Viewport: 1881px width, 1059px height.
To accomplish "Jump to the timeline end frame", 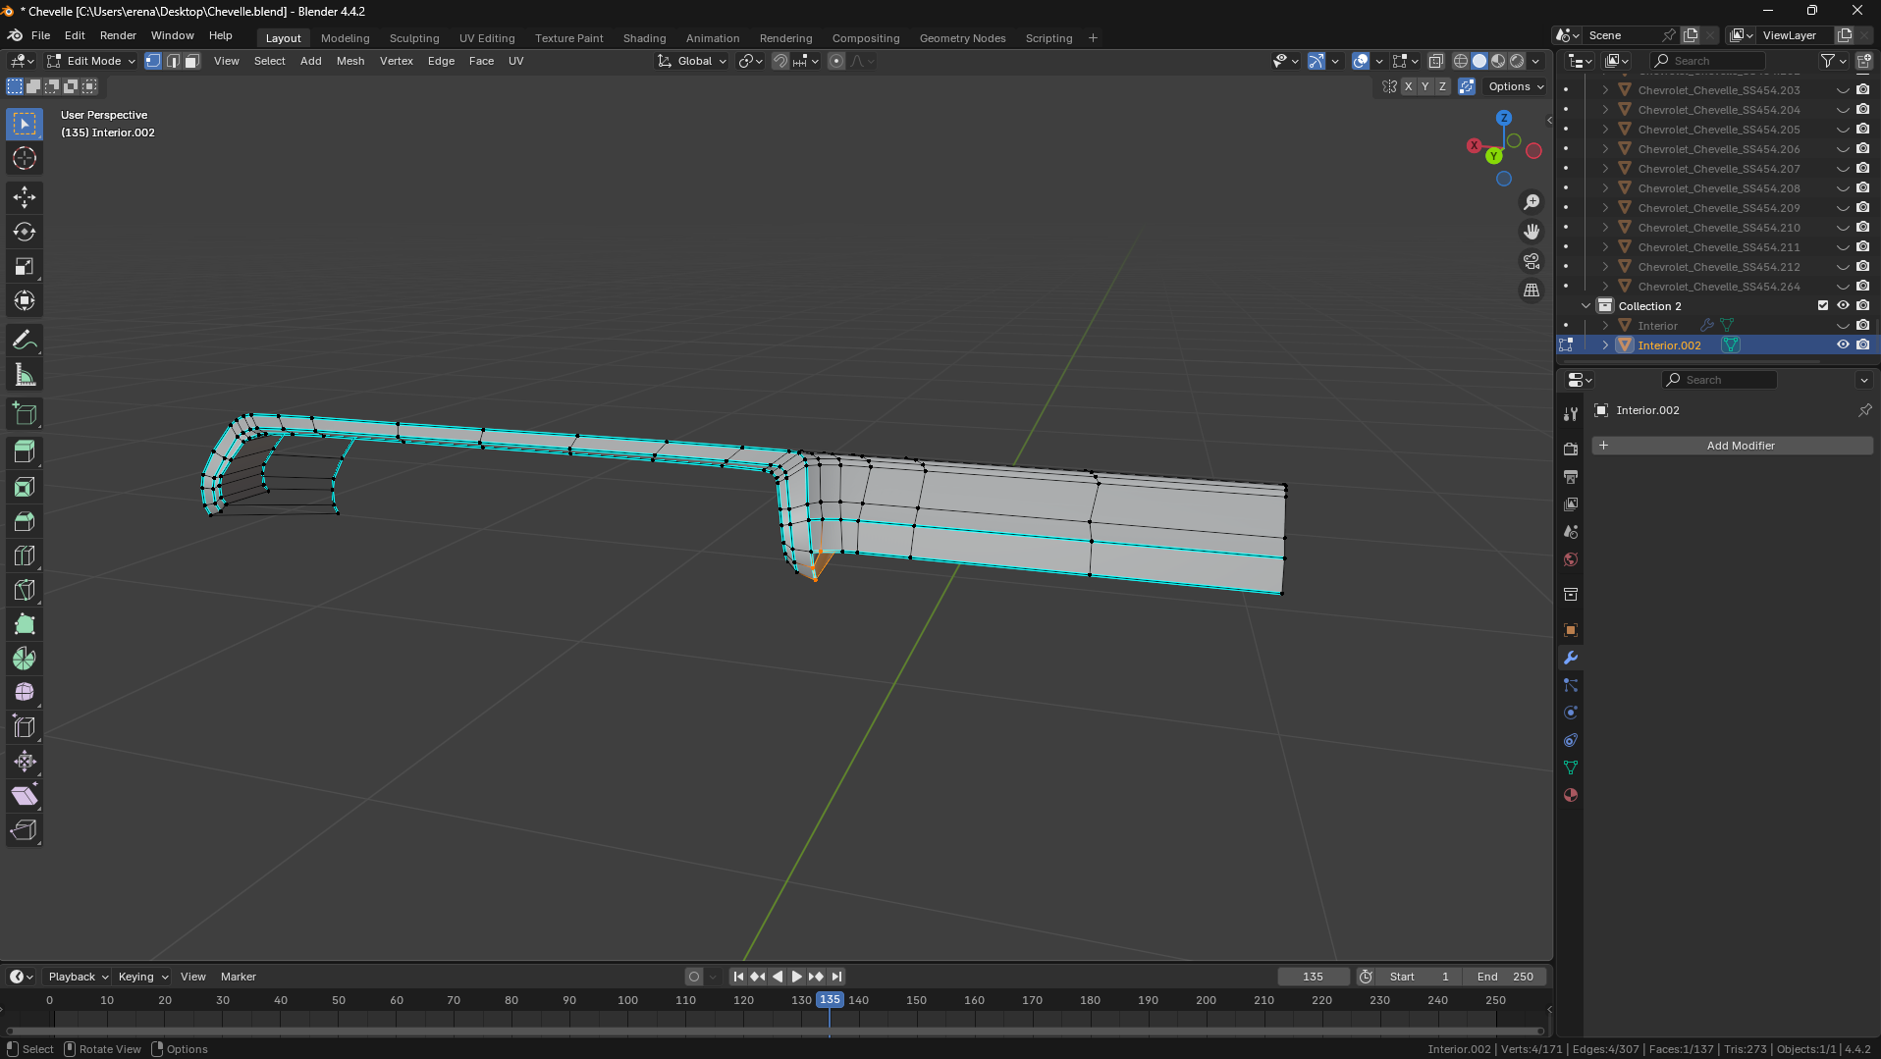I will coord(836,977).
